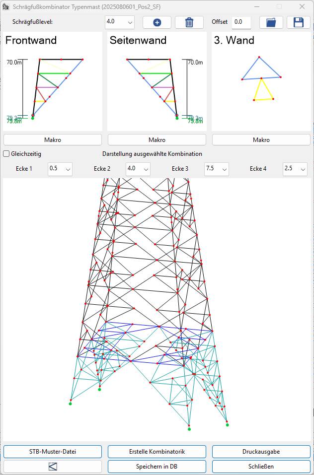Viewport: 314px width, 475px height.
Task: Click the Speichern in DB button
Action: [x=157, y=467]
